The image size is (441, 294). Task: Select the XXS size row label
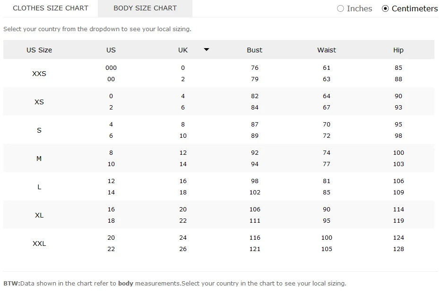point(39,74)
